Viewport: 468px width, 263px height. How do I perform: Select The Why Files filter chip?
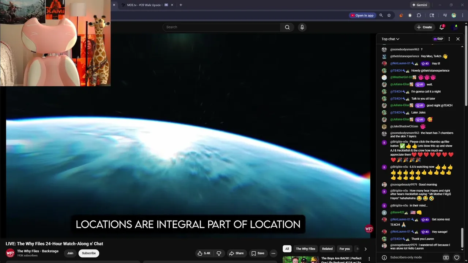(x=305, y=249)
